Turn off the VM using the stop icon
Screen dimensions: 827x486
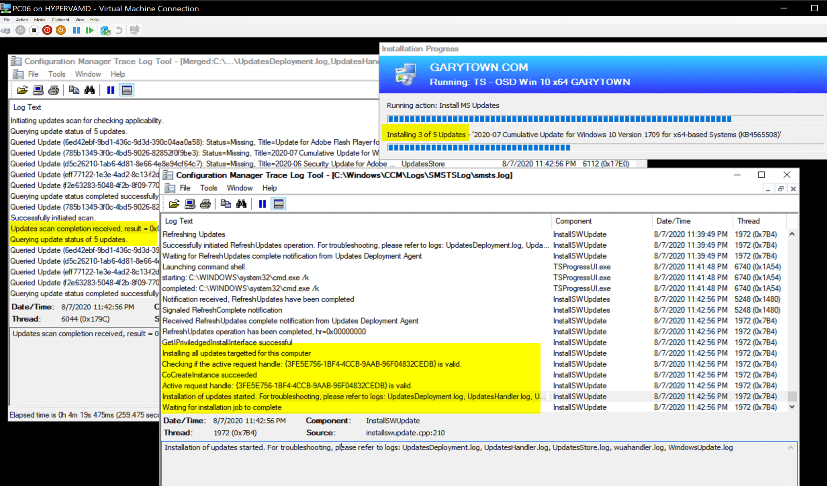(34, 30)
